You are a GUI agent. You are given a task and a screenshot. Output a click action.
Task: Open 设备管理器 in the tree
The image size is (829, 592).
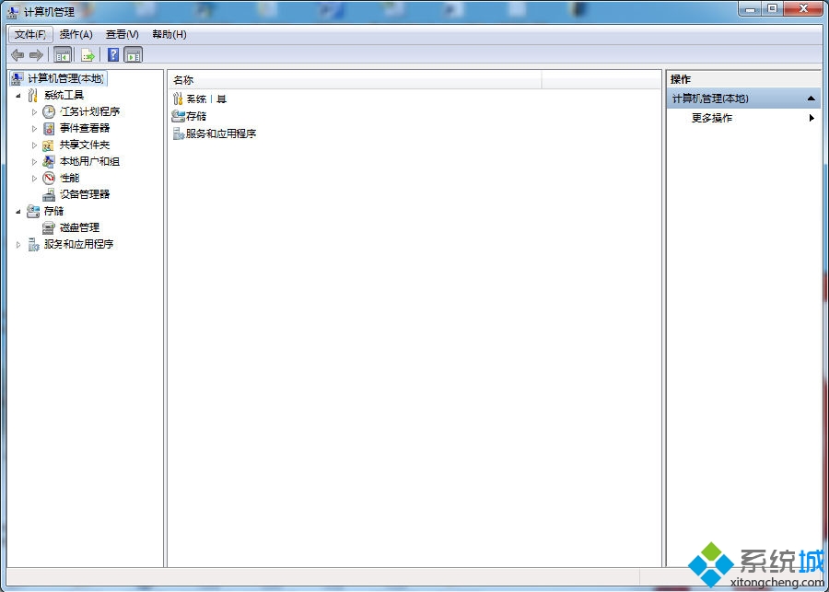85,194
